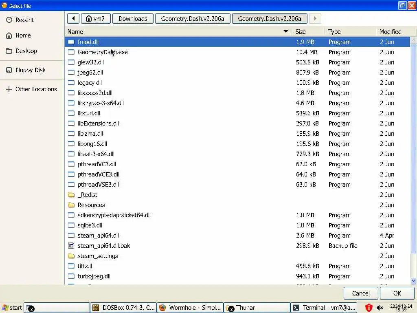This screenshot has width=417, height=313.
Task: Open the start menu
Action: point(12,308)
